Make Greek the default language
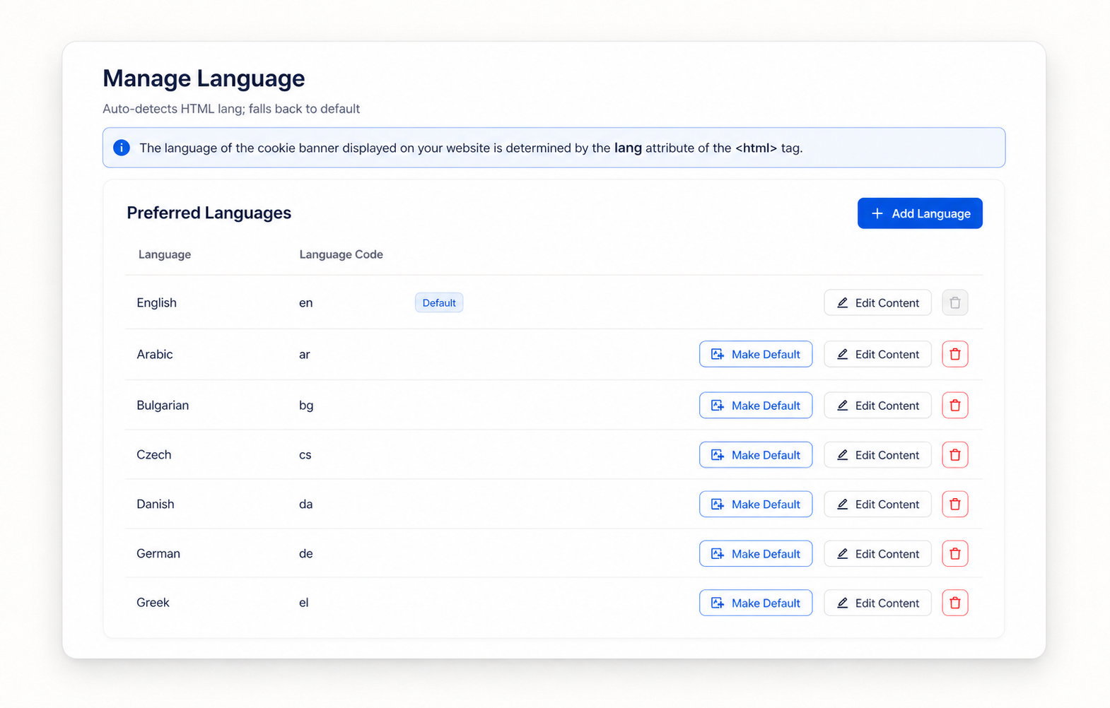Image resolution: width=1110 pixels, height=708 pixels. [756, 603]
